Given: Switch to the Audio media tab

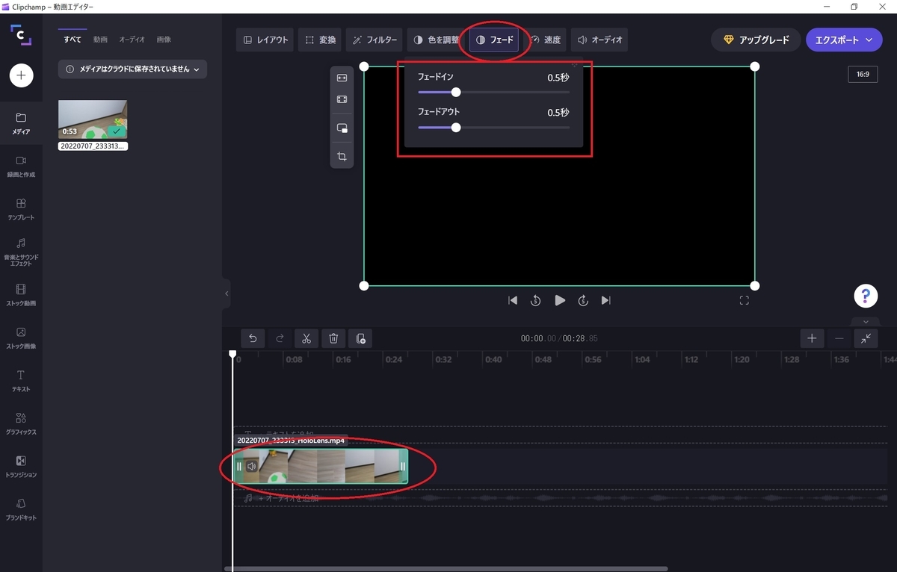Looking at the screenshot, I should 132,39.
